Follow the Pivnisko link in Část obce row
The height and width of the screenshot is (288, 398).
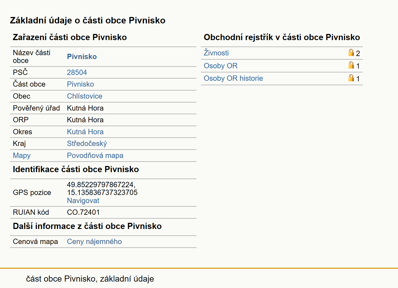80,84
